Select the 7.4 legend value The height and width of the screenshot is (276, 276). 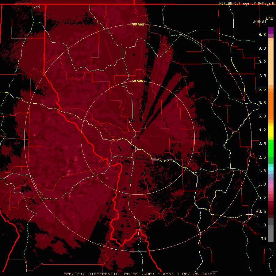pyautogui.click(x=262, y=75)
